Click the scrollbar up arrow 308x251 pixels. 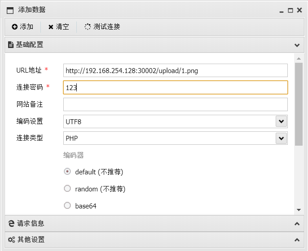[x=299, y=58]
